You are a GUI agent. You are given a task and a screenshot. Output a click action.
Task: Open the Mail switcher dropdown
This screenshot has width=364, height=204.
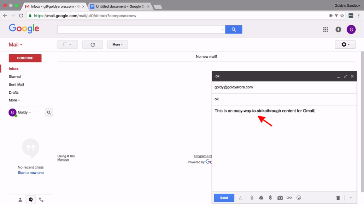(x=16, y=45)
